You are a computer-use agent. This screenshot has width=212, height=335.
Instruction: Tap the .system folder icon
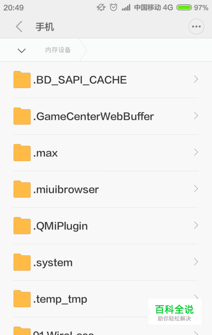pyautogui.click(x=22, y=262)
